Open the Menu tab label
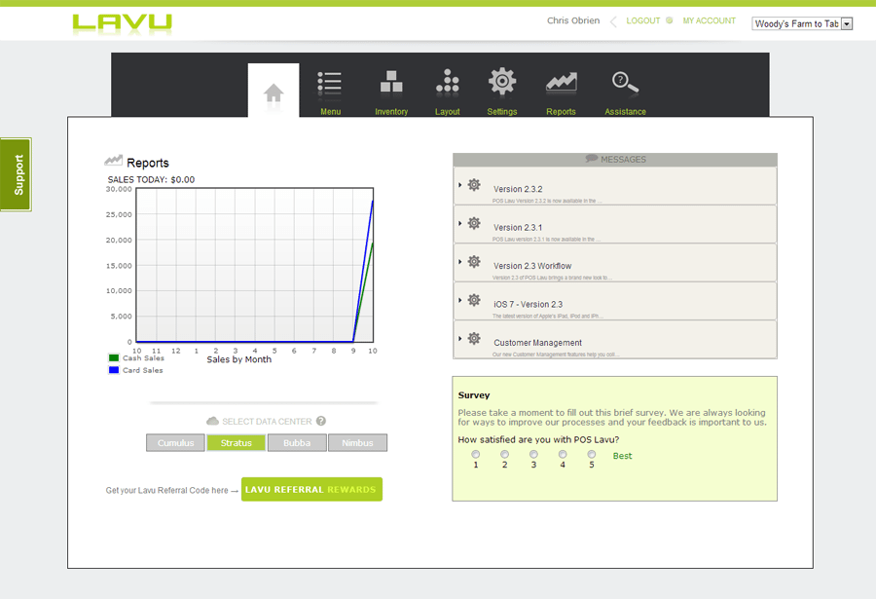This screenshot has width=876, height=599. point(330,112)
